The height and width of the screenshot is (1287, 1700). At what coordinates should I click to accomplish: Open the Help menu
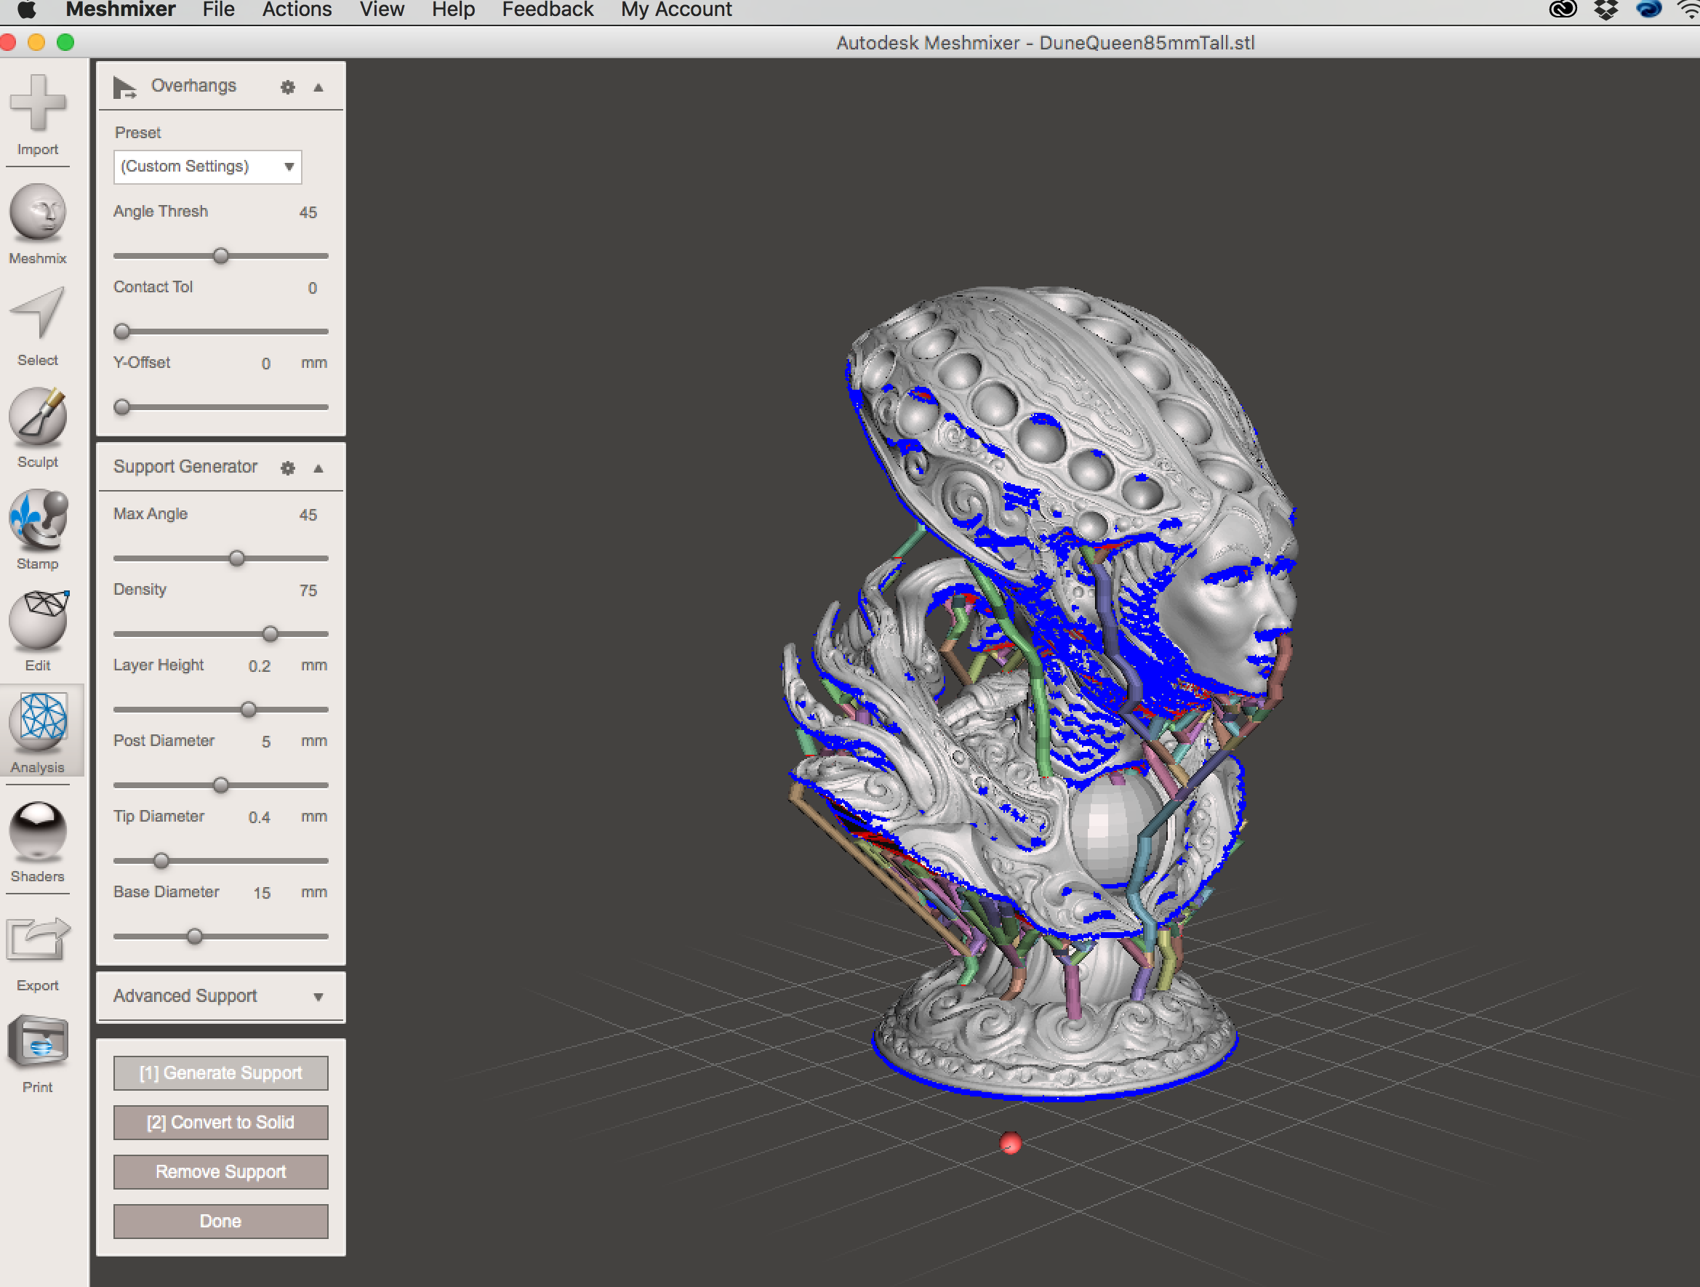point(454,9)
